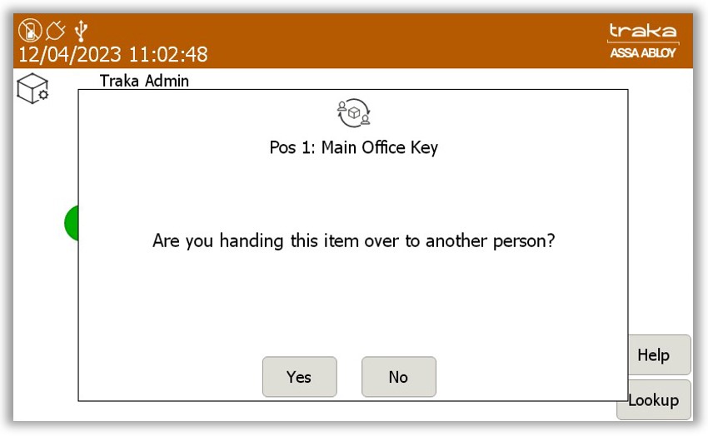
Task: Click the ASSA ABLOY brand text
Action: click(x=643, y=52)
